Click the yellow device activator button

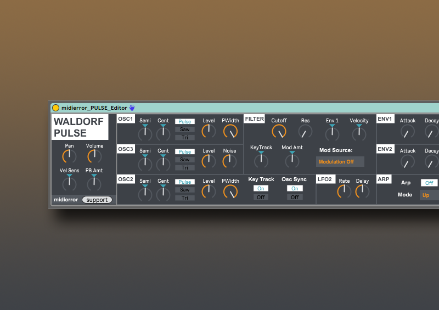click(56, 108)
